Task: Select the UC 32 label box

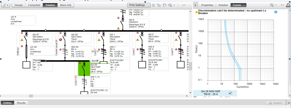Action: pos(43,51)
